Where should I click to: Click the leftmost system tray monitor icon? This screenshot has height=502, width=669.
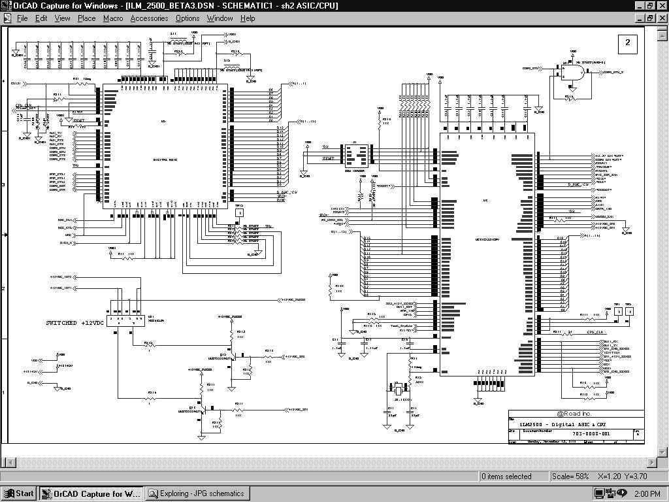click(x=599, y=493)
